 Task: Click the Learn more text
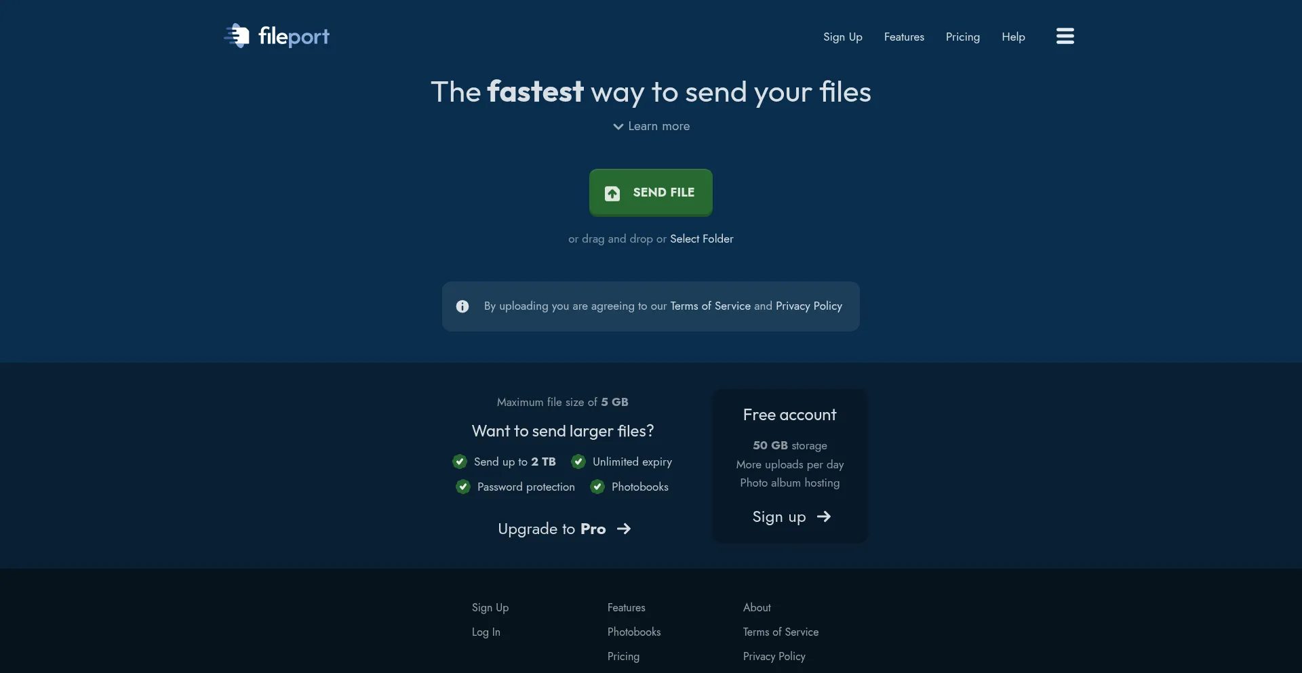(659, 126)
